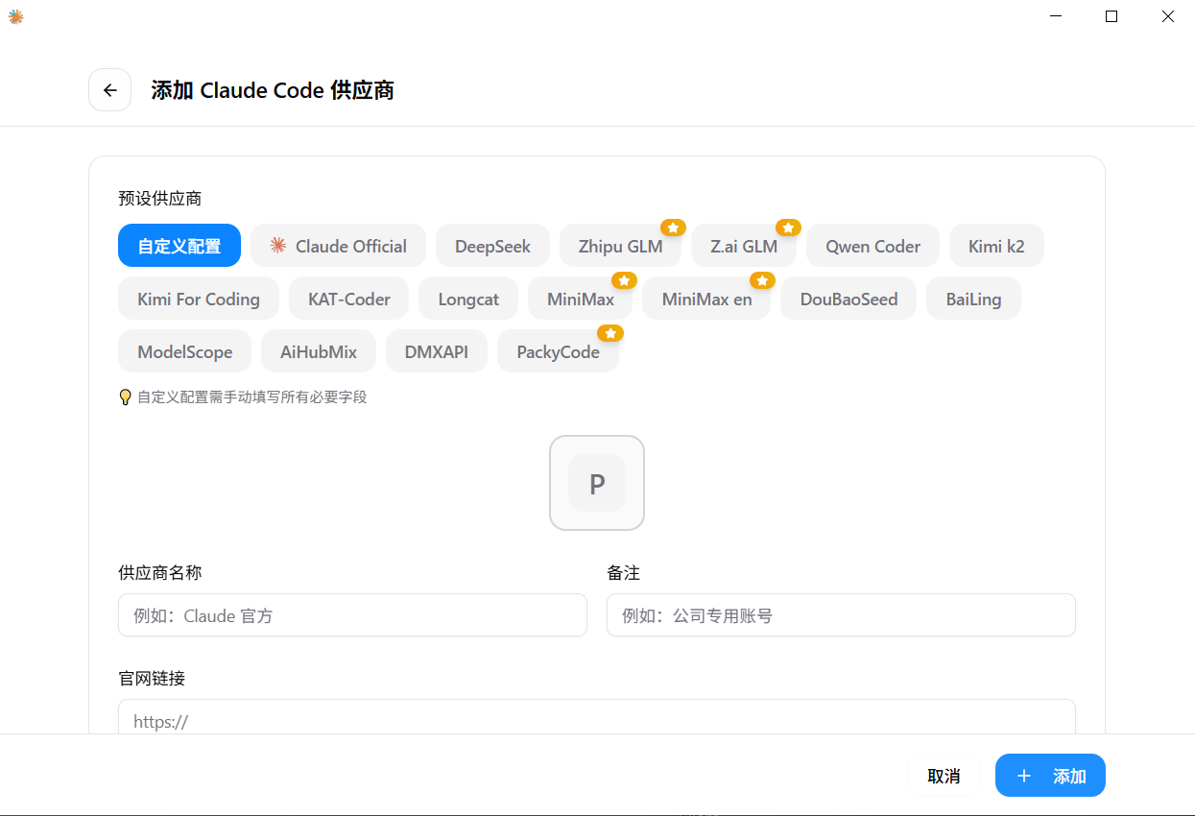Click the star badge on PackyCode
The image size is (1195, 816).
[610, 333]
